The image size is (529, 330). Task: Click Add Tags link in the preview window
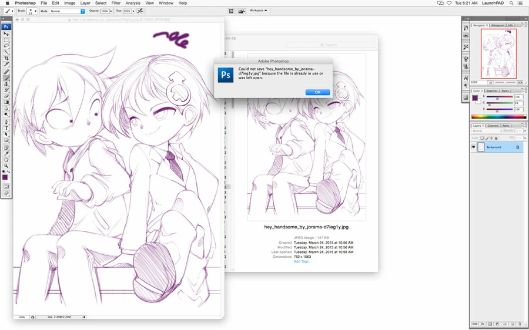tap(302, 261)
